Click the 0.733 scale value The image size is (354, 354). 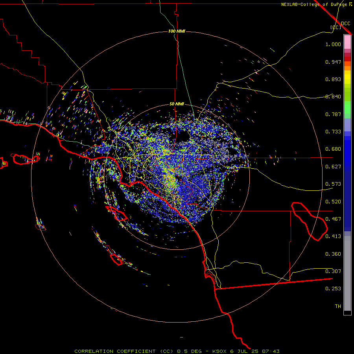coord(333,132)
